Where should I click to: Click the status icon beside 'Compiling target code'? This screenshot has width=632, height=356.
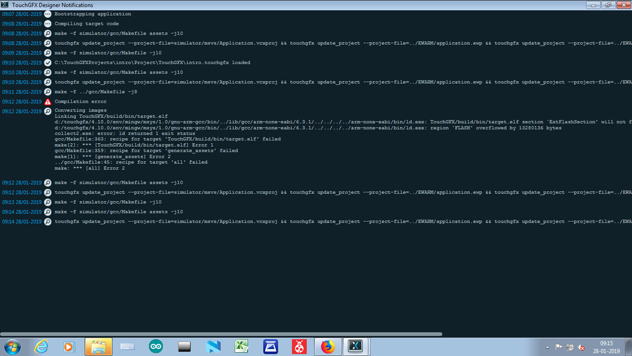click(47, 24)
